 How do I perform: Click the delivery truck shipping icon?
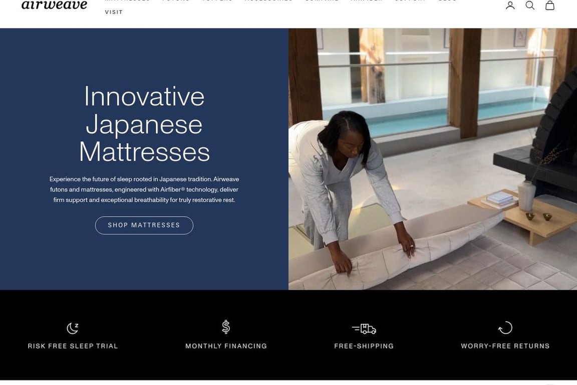pos(364,329)
